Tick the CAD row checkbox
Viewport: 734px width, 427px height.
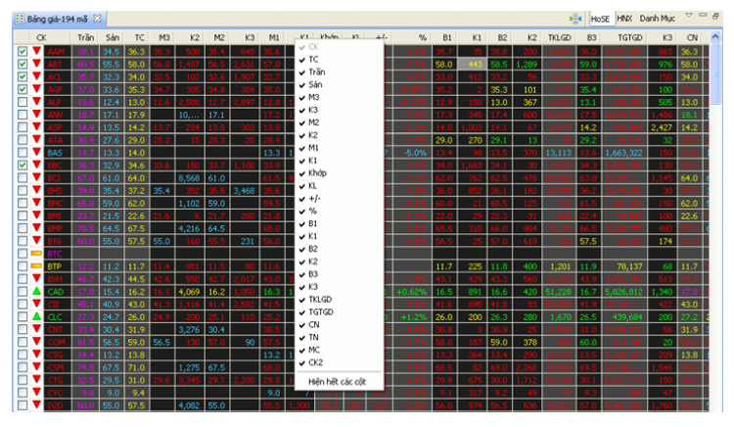pyautogui.click(x=22, y=291)
